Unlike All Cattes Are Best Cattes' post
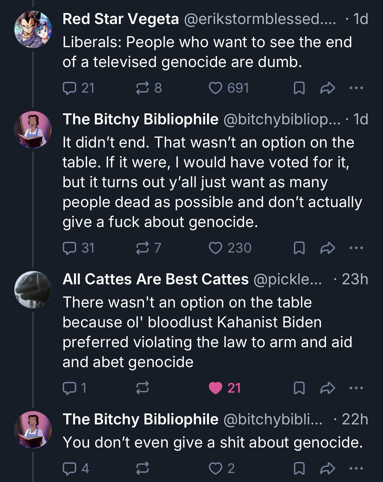The height and width of the screenshot is (482, 383). tap(216, 388)
